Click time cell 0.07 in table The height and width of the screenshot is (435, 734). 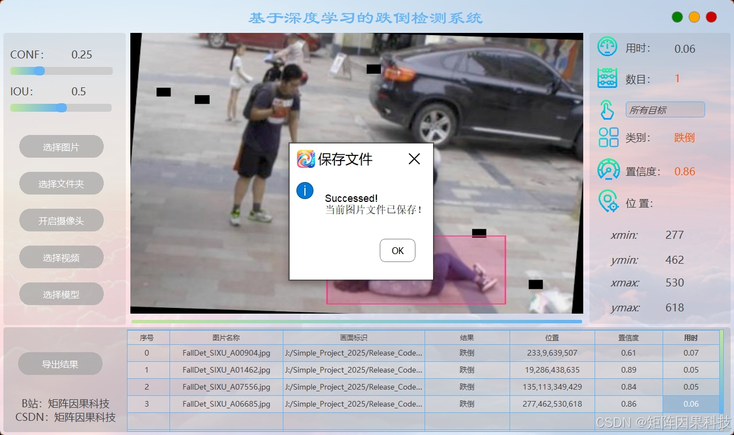coord(691,353)
